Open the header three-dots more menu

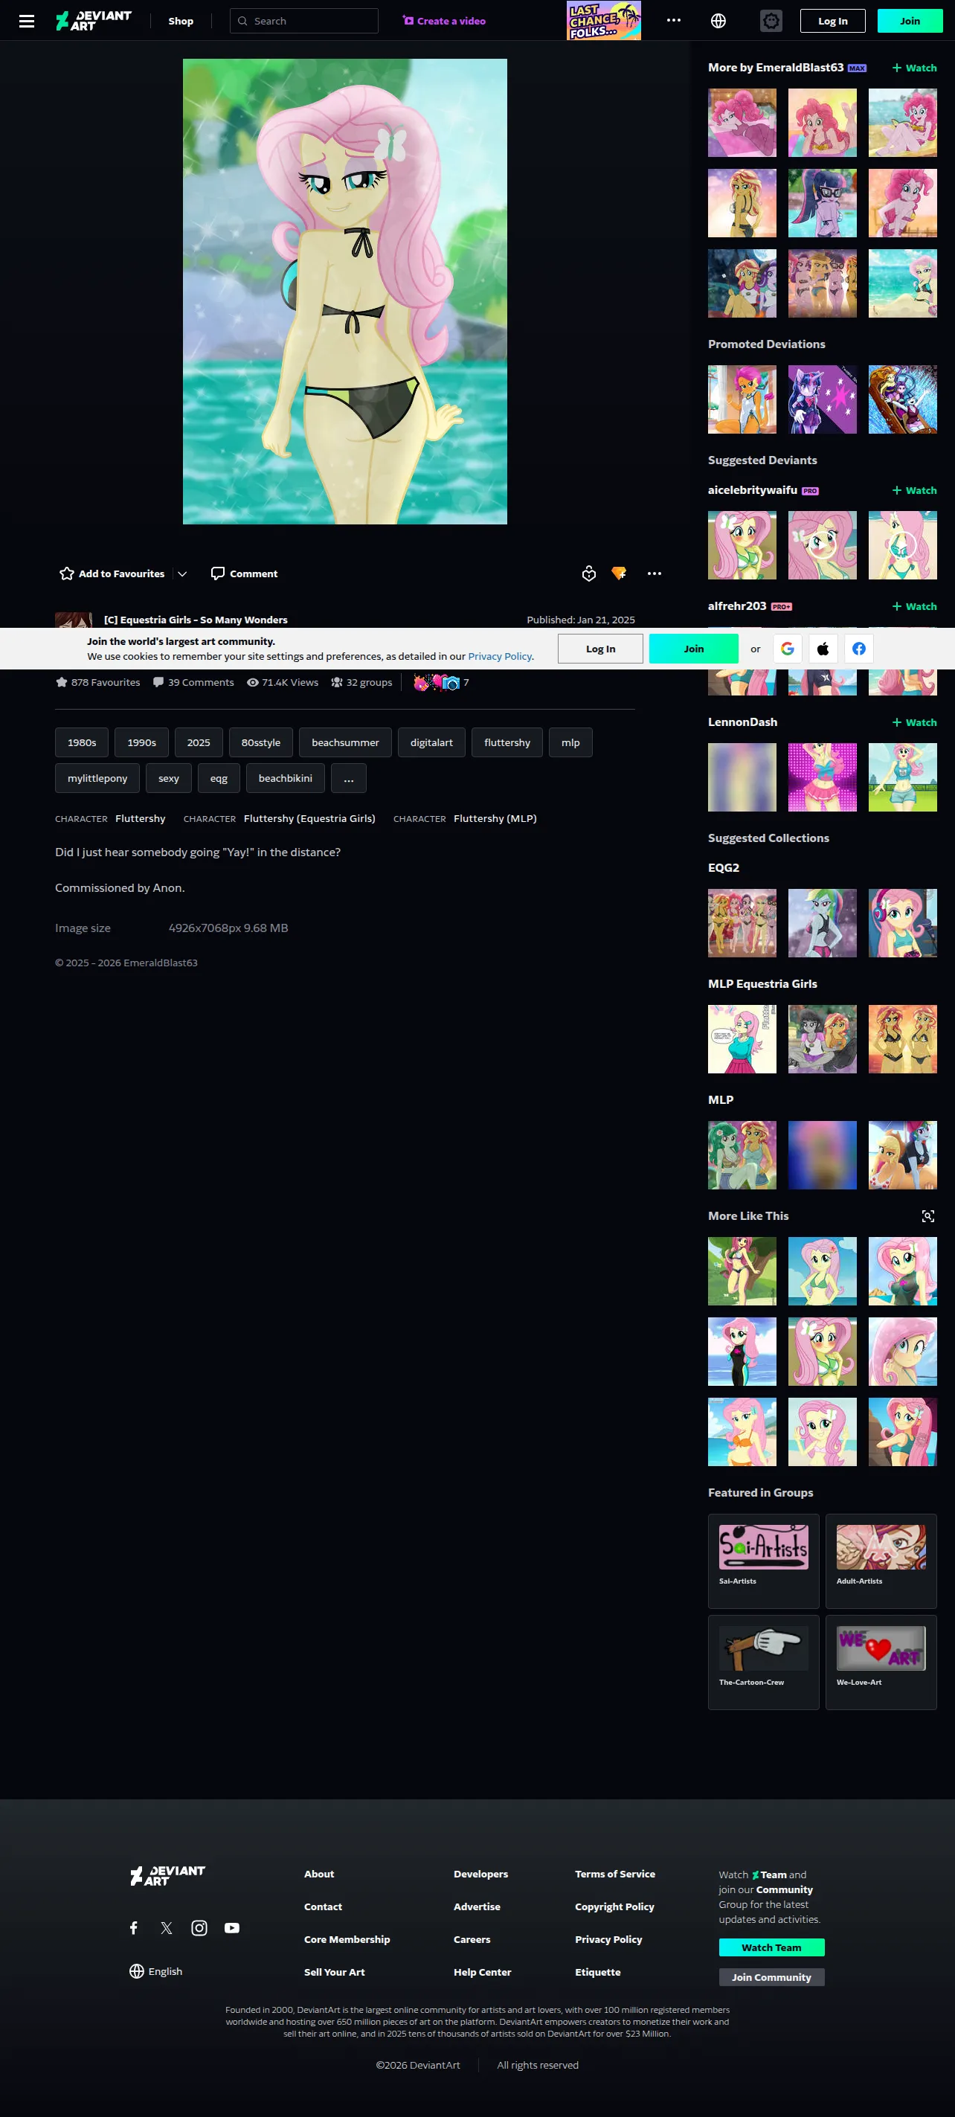click(673, 21)
